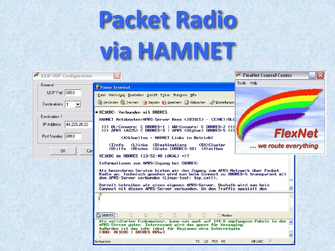The height and width of the screenshot is (251, 335).
Task: Click the status bar icon right of OE1KBC
Action: [271, 241]
